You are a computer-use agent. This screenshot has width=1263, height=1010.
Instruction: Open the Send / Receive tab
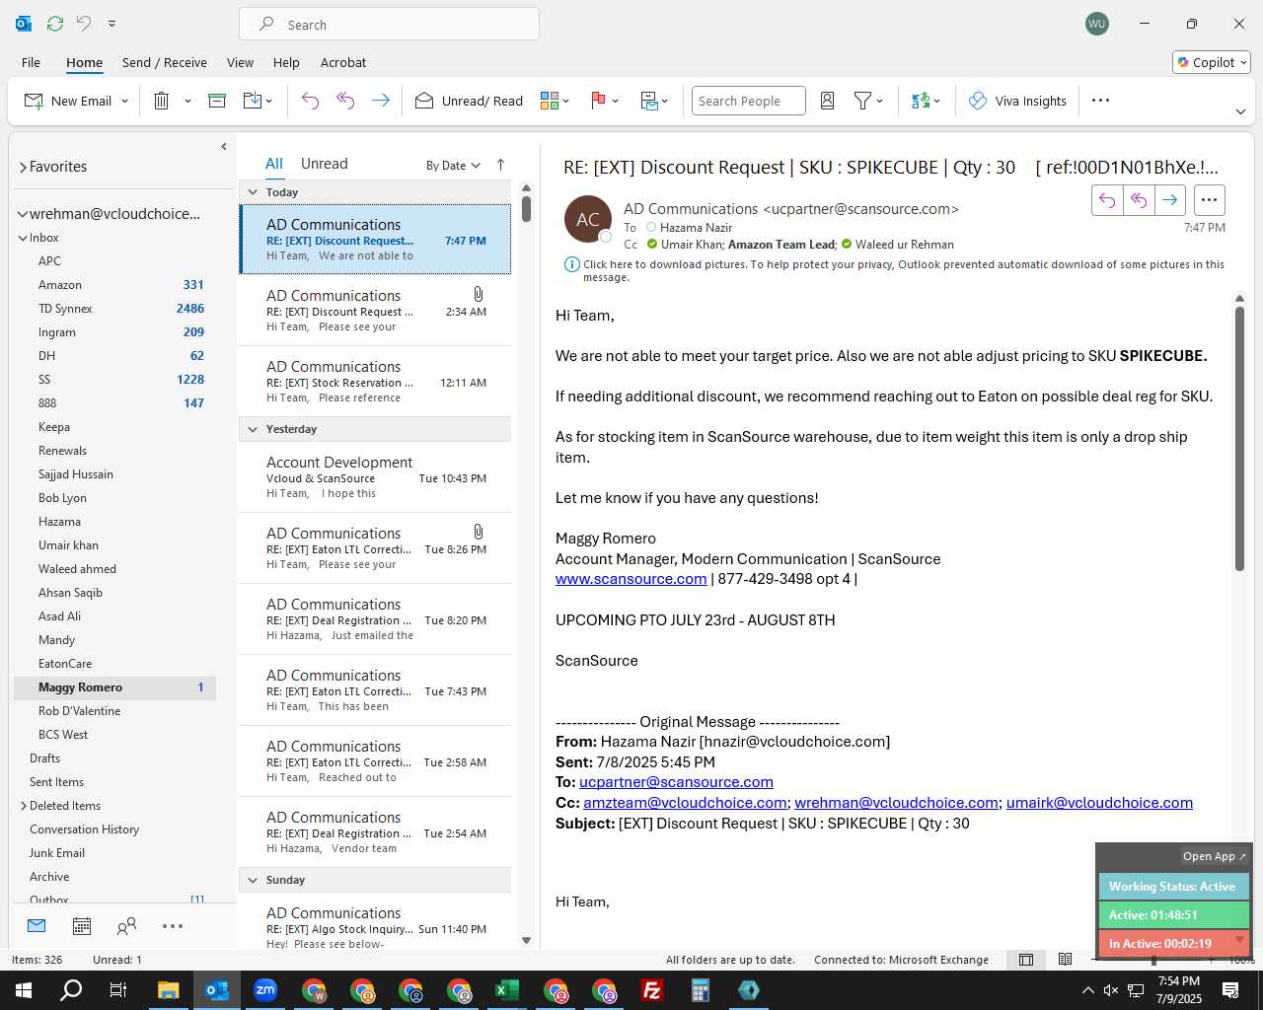pyautogui.click(x=164, y=62)
